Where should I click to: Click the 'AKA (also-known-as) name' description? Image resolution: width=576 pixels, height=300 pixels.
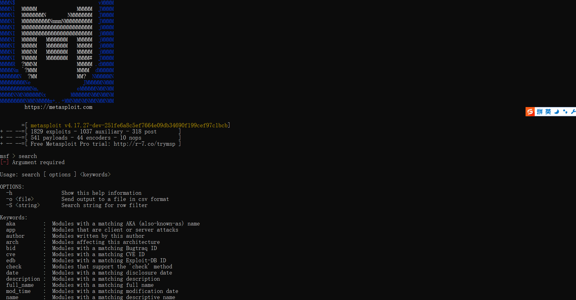pos(163,224)
